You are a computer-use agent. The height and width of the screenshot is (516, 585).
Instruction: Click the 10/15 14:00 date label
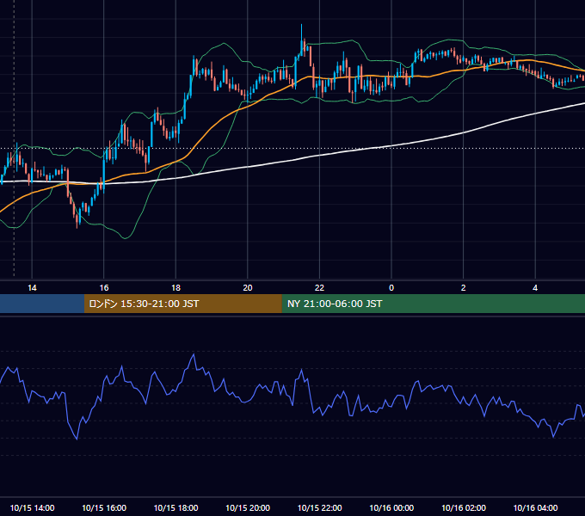[32, 507]
